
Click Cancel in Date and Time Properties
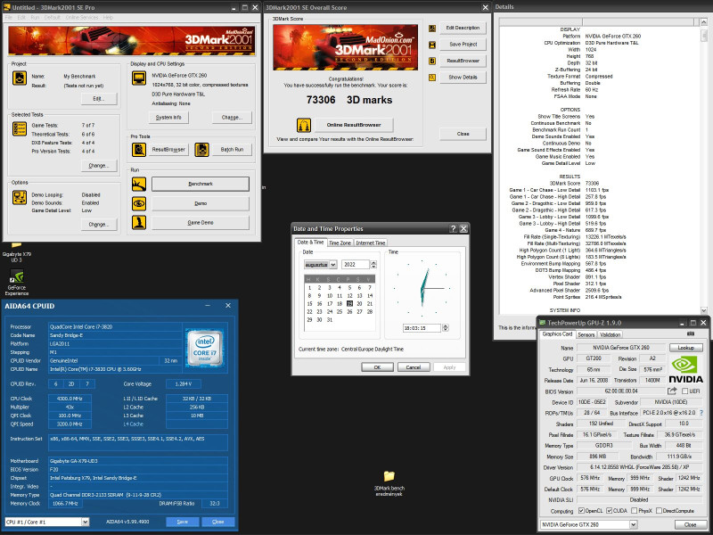pos(414,366)
